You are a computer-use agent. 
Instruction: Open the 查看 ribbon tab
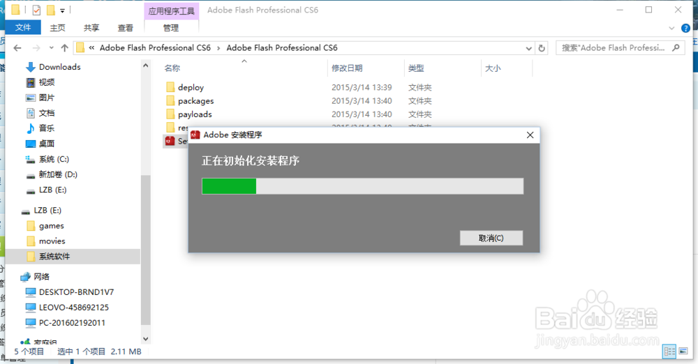(126, 28)
